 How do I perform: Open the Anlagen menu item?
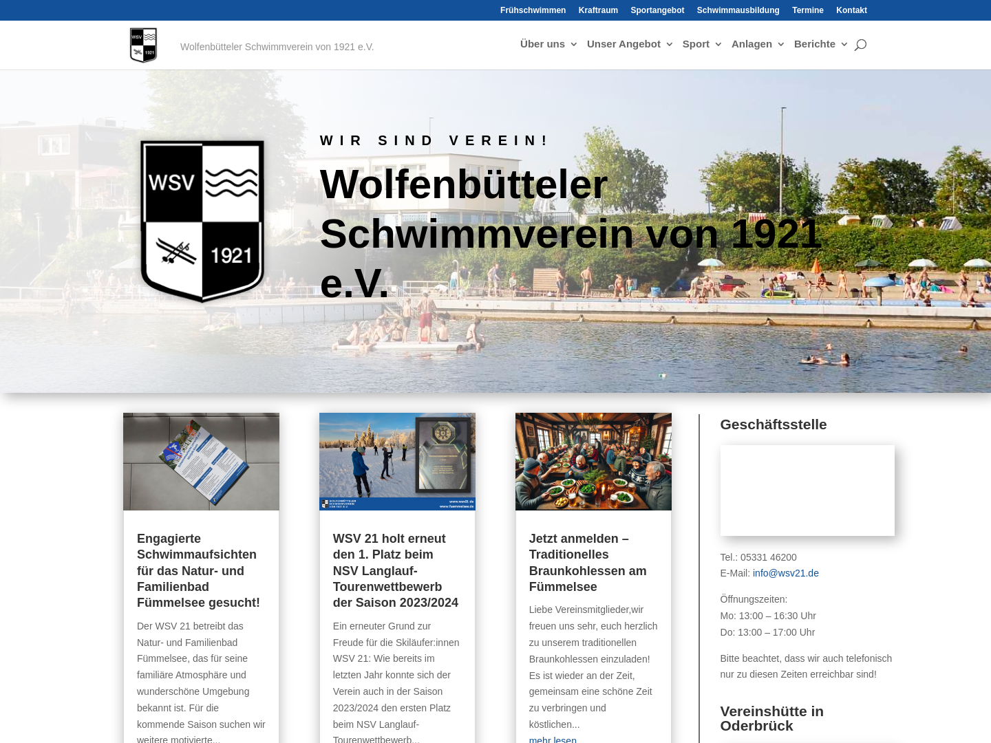click(x=752, y=44)
